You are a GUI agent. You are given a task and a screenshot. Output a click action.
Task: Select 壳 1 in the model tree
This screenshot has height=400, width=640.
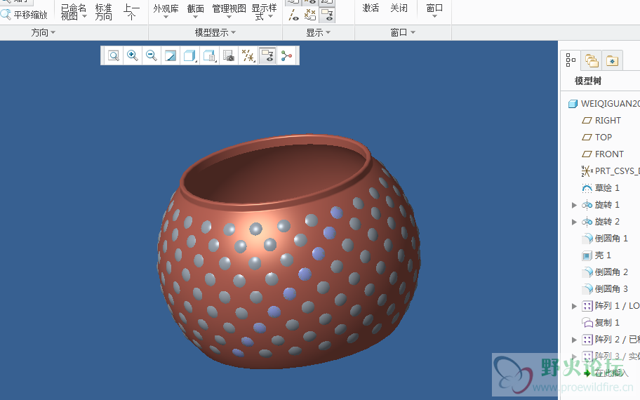coord(603,255)
